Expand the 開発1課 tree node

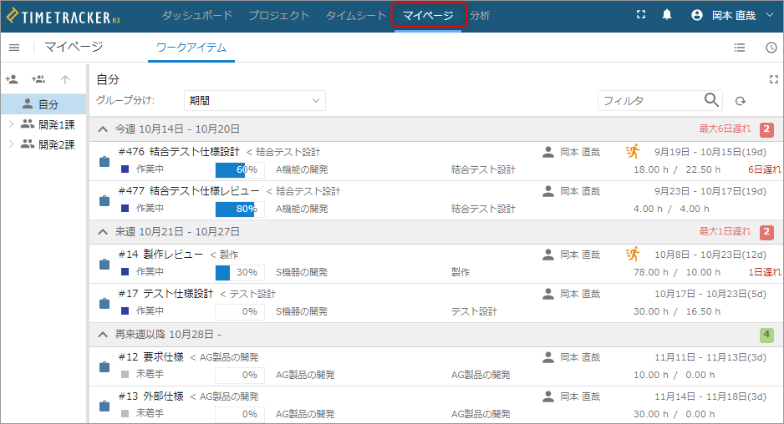click(11, 124)
